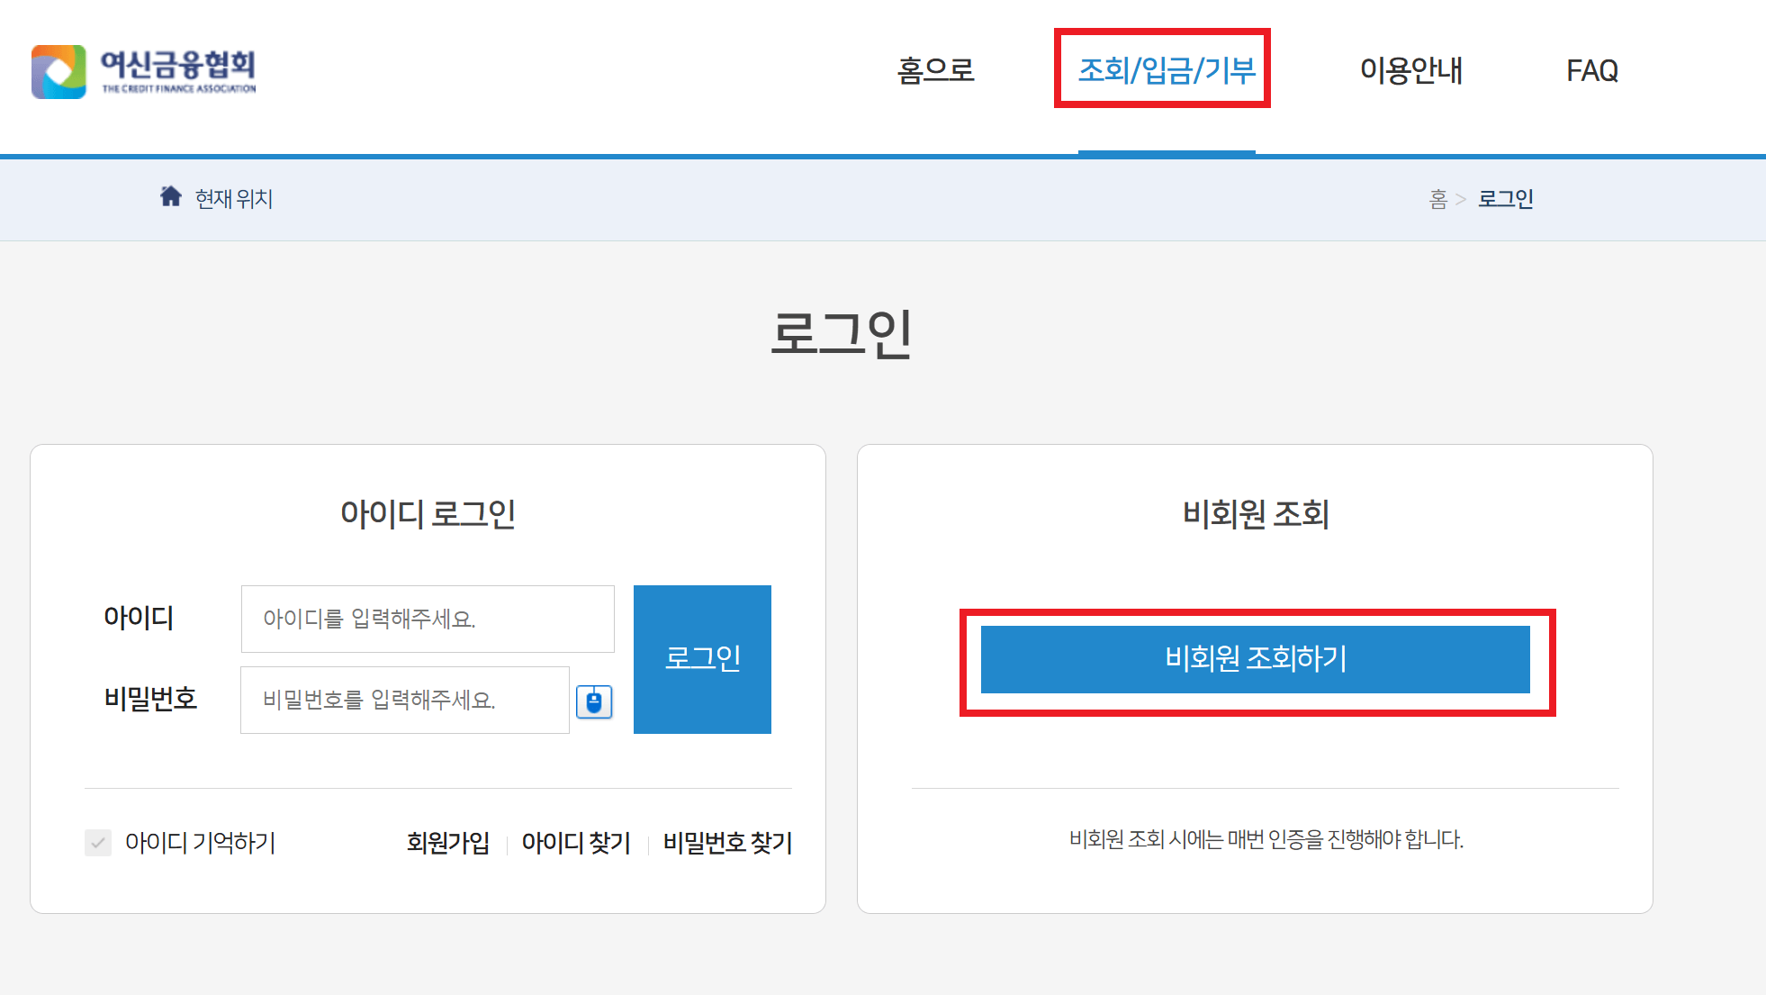The image size is (1766, 995).
Task: Click the 아이디 기억하기 label text
Action: point(200,843)
